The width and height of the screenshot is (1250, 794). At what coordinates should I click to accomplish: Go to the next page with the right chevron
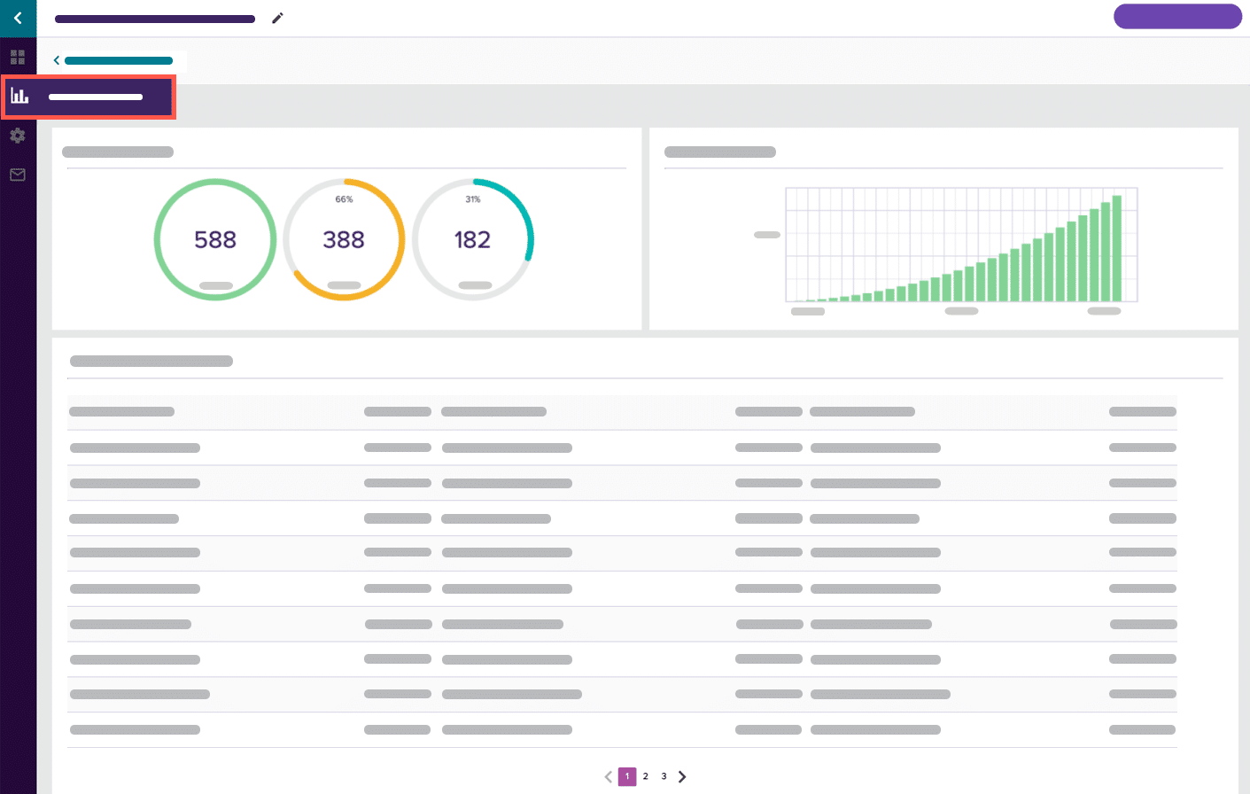click(x=682, y=776)
